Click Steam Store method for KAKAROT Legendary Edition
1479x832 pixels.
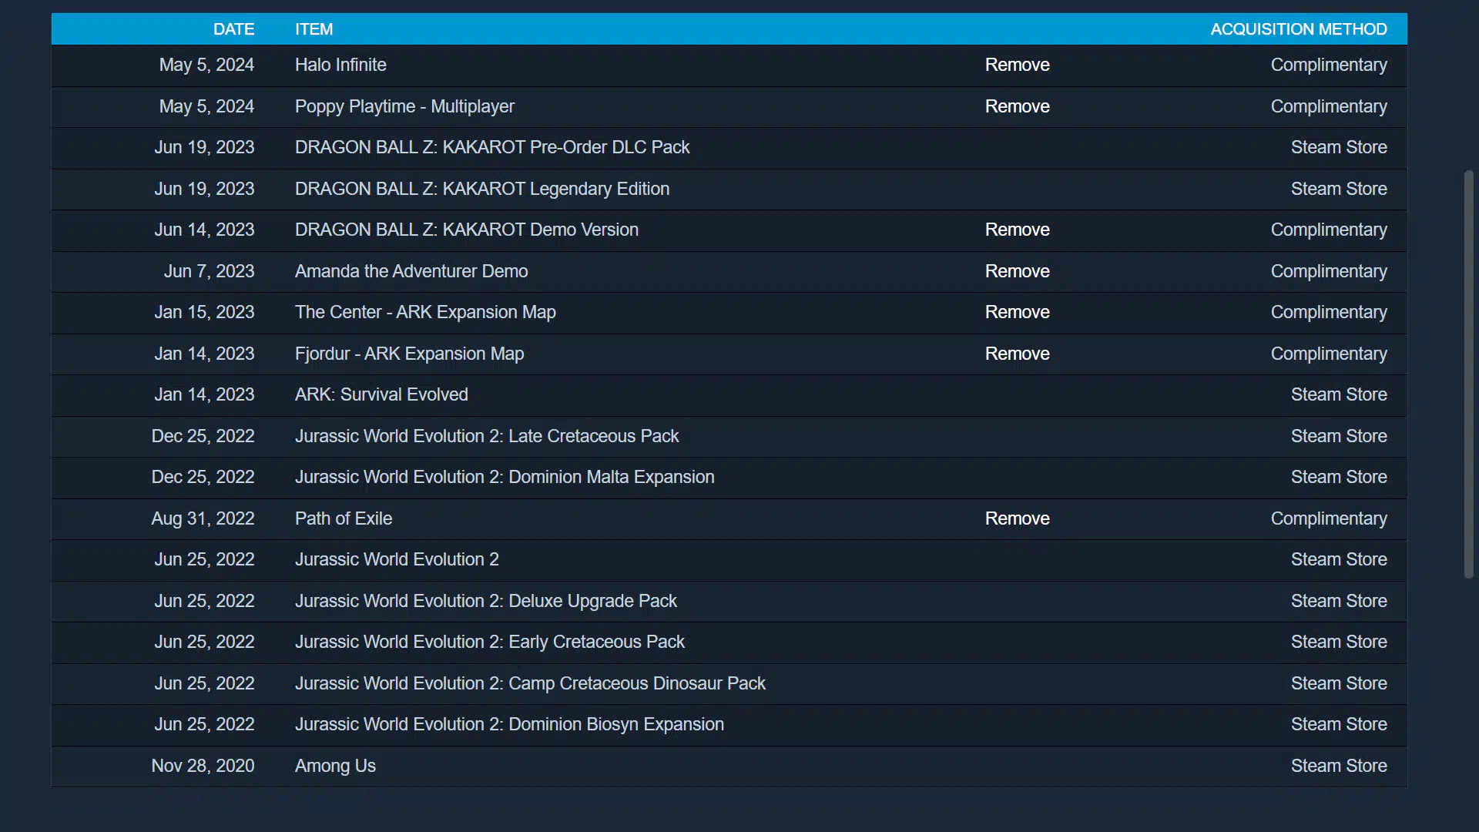[1339, 189]
